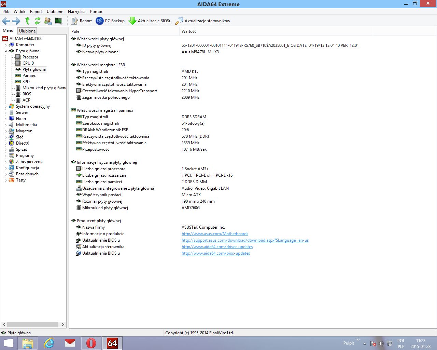Open the Ulubione menu in menu bar

(x=55, y=12)
